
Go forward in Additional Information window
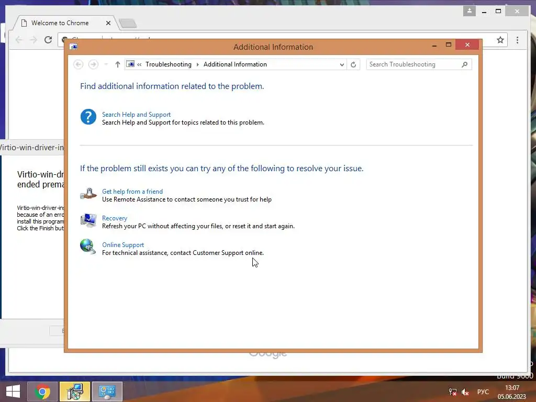tap(93, 64)
